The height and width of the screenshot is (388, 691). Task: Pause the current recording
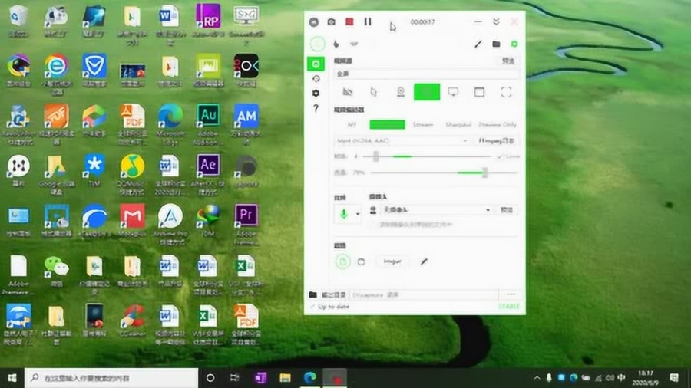pos(368,21)
